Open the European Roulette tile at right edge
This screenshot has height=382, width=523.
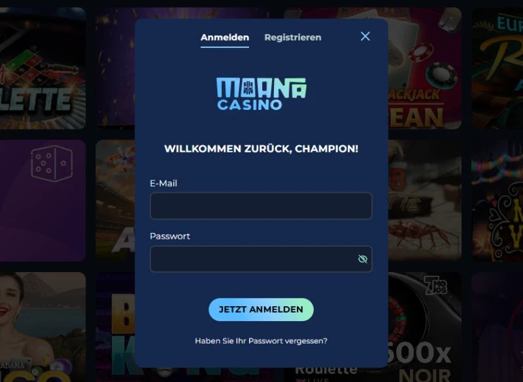[497, 68]
